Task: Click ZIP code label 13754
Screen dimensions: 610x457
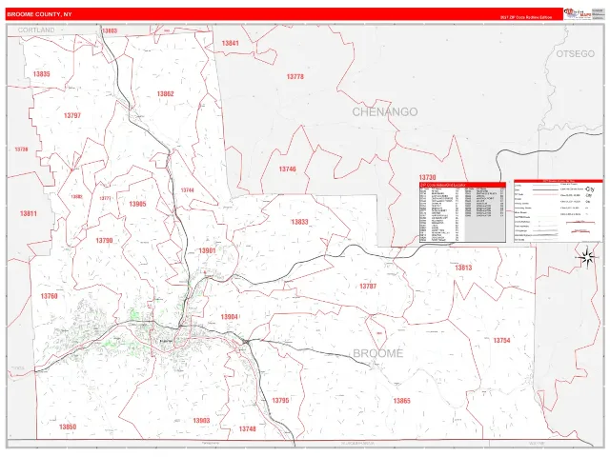Action: pos(502,341)
